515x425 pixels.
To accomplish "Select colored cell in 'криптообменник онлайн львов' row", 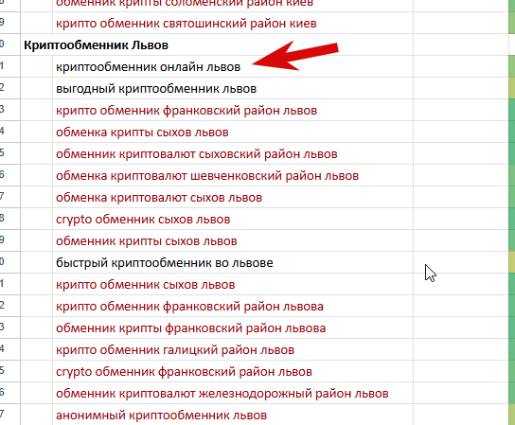I will click(x=512, y=66).
